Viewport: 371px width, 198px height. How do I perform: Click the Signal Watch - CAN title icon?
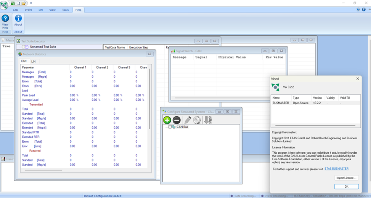[173, 51]
